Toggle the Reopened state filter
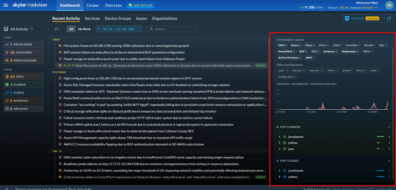The image size is (396, 190). [x=23, y=101]
